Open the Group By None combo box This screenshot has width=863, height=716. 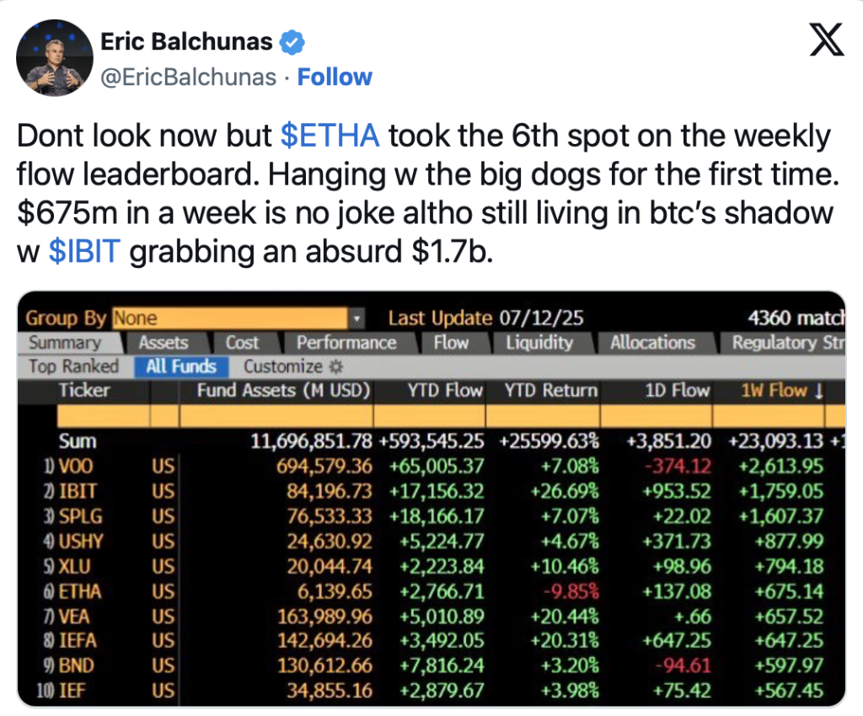tap(238, 318)
